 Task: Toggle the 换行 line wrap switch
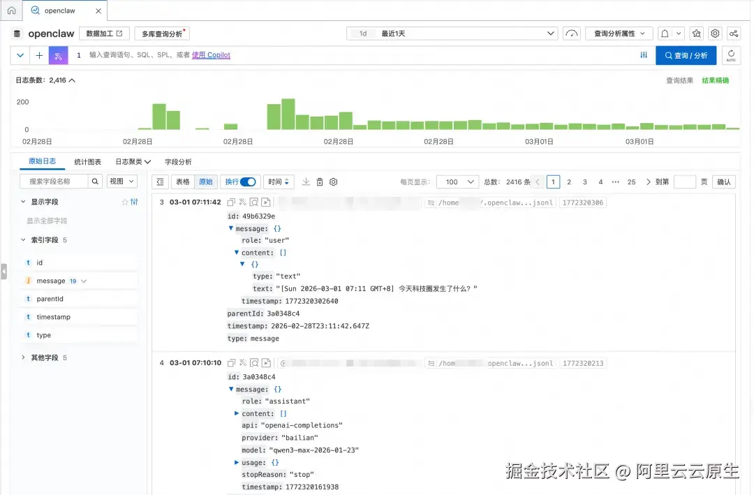(248, 182)
